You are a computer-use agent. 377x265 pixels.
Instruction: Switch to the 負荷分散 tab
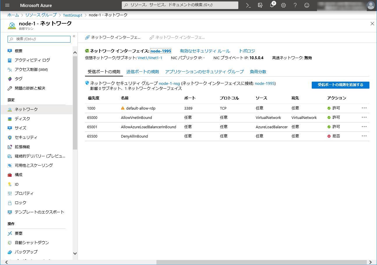tap(258, 72)
